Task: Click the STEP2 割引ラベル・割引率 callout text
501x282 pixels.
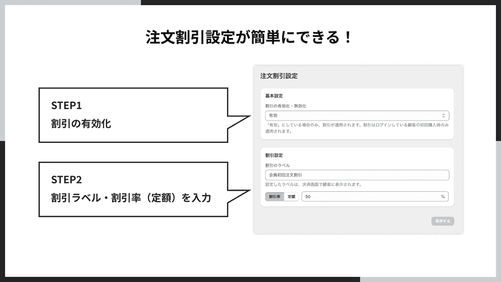Action: 131,189
